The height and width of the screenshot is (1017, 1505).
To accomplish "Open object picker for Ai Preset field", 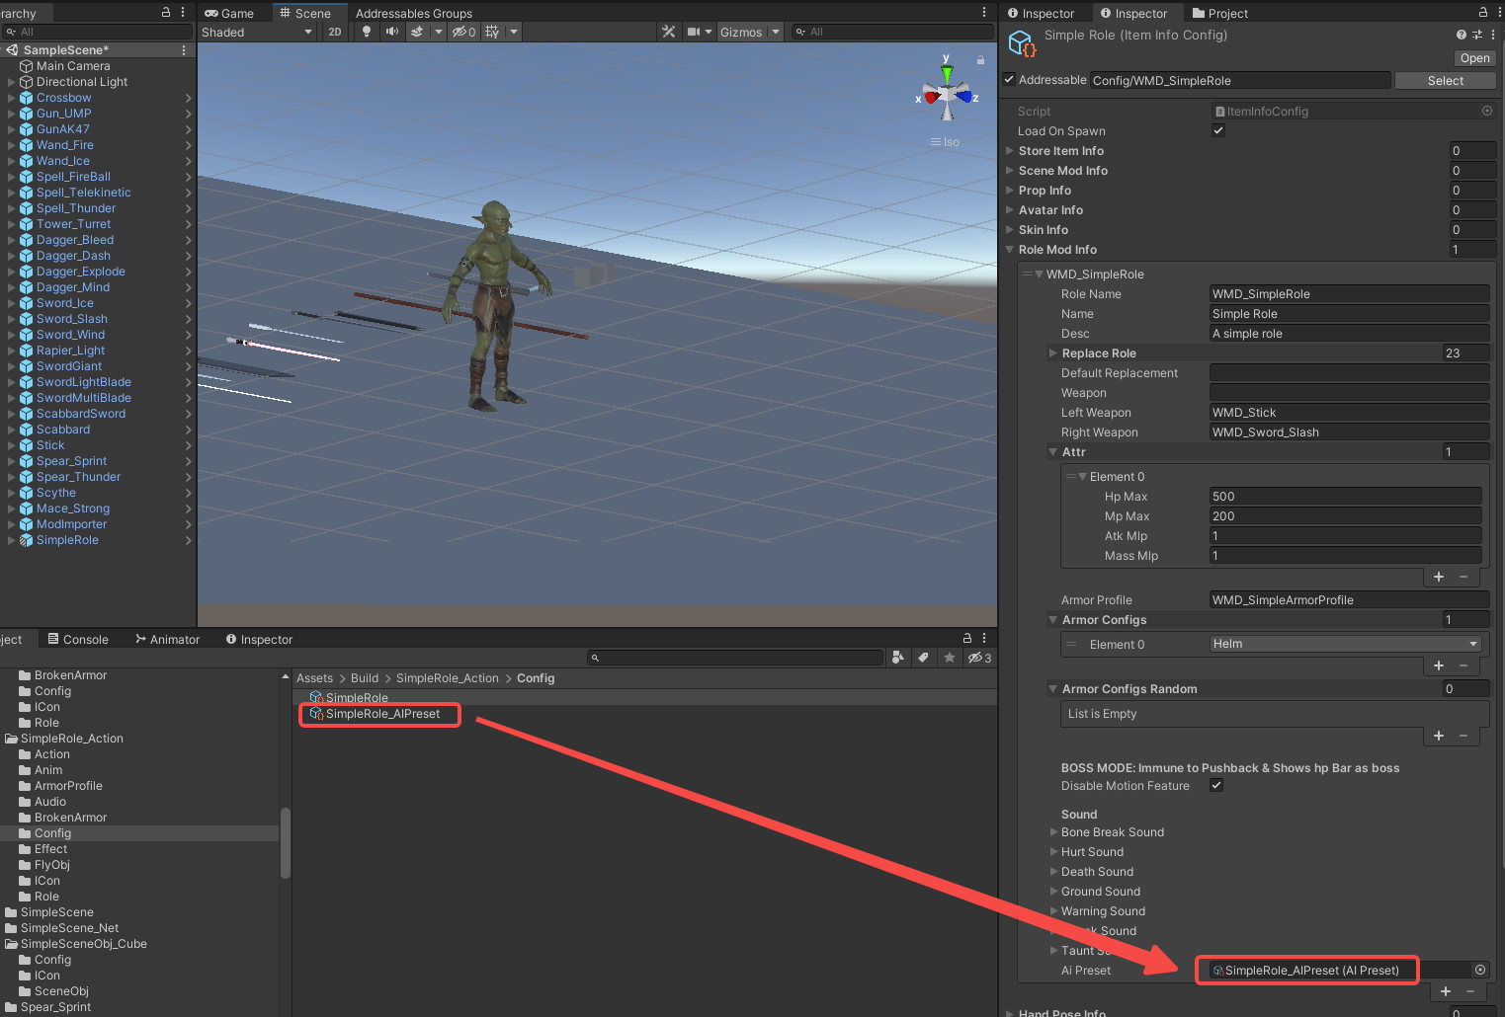I will tap(1480, 970).
